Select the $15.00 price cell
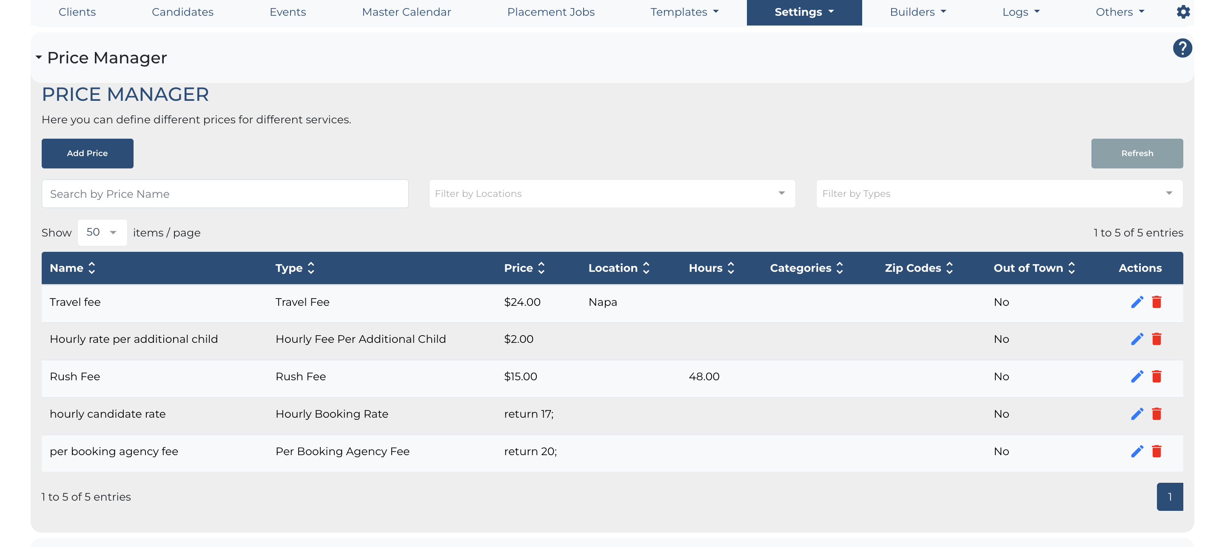The image size is (1225, 547). point(520,377)
